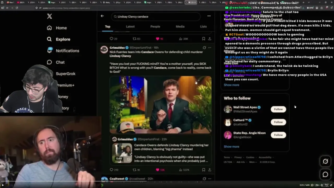Toggle closed captions in video player

click(312, 185)
